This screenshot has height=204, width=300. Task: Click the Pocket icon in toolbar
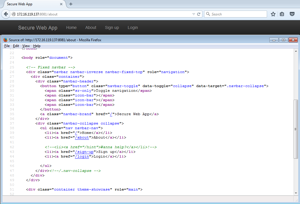click(292, 14)
